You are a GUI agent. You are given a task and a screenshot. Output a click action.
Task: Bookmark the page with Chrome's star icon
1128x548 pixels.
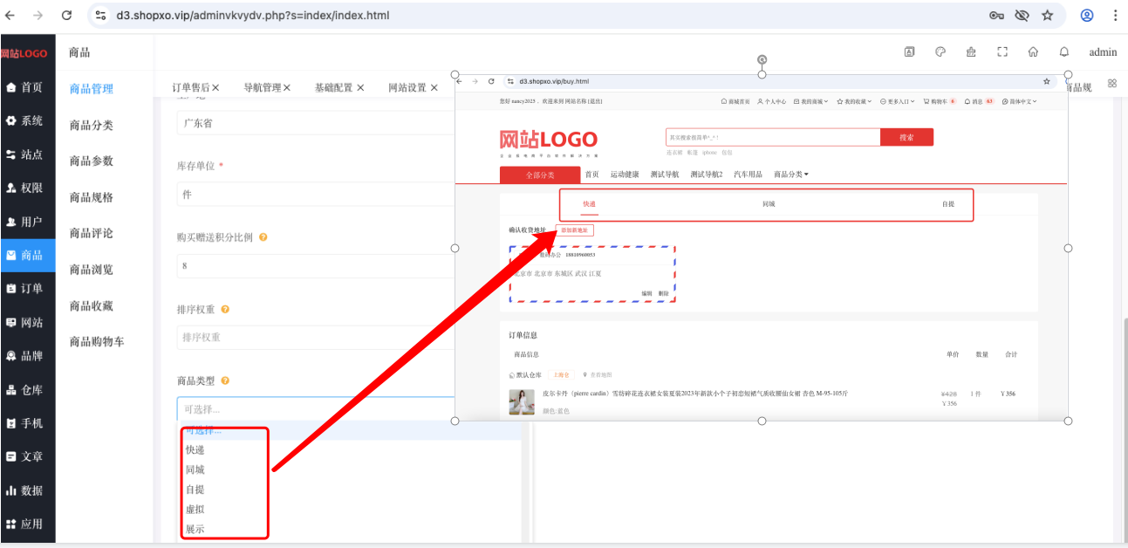(1048, 15)
